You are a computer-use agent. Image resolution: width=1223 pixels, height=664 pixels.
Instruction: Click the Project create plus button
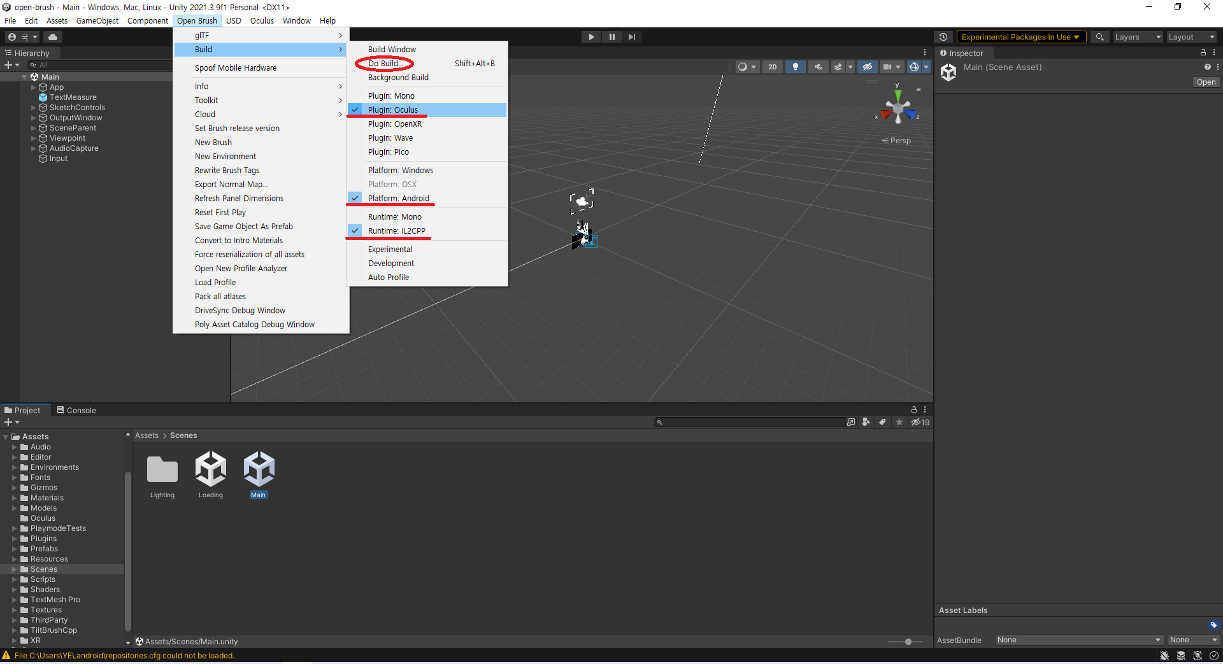(11, 422)
